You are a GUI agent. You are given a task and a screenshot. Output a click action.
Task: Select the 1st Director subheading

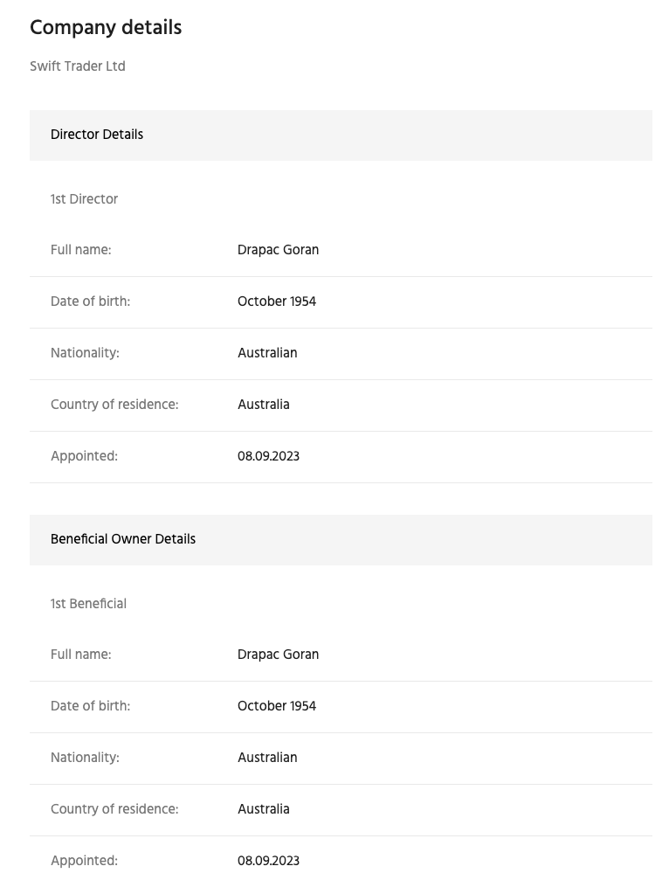coord(84,199)
